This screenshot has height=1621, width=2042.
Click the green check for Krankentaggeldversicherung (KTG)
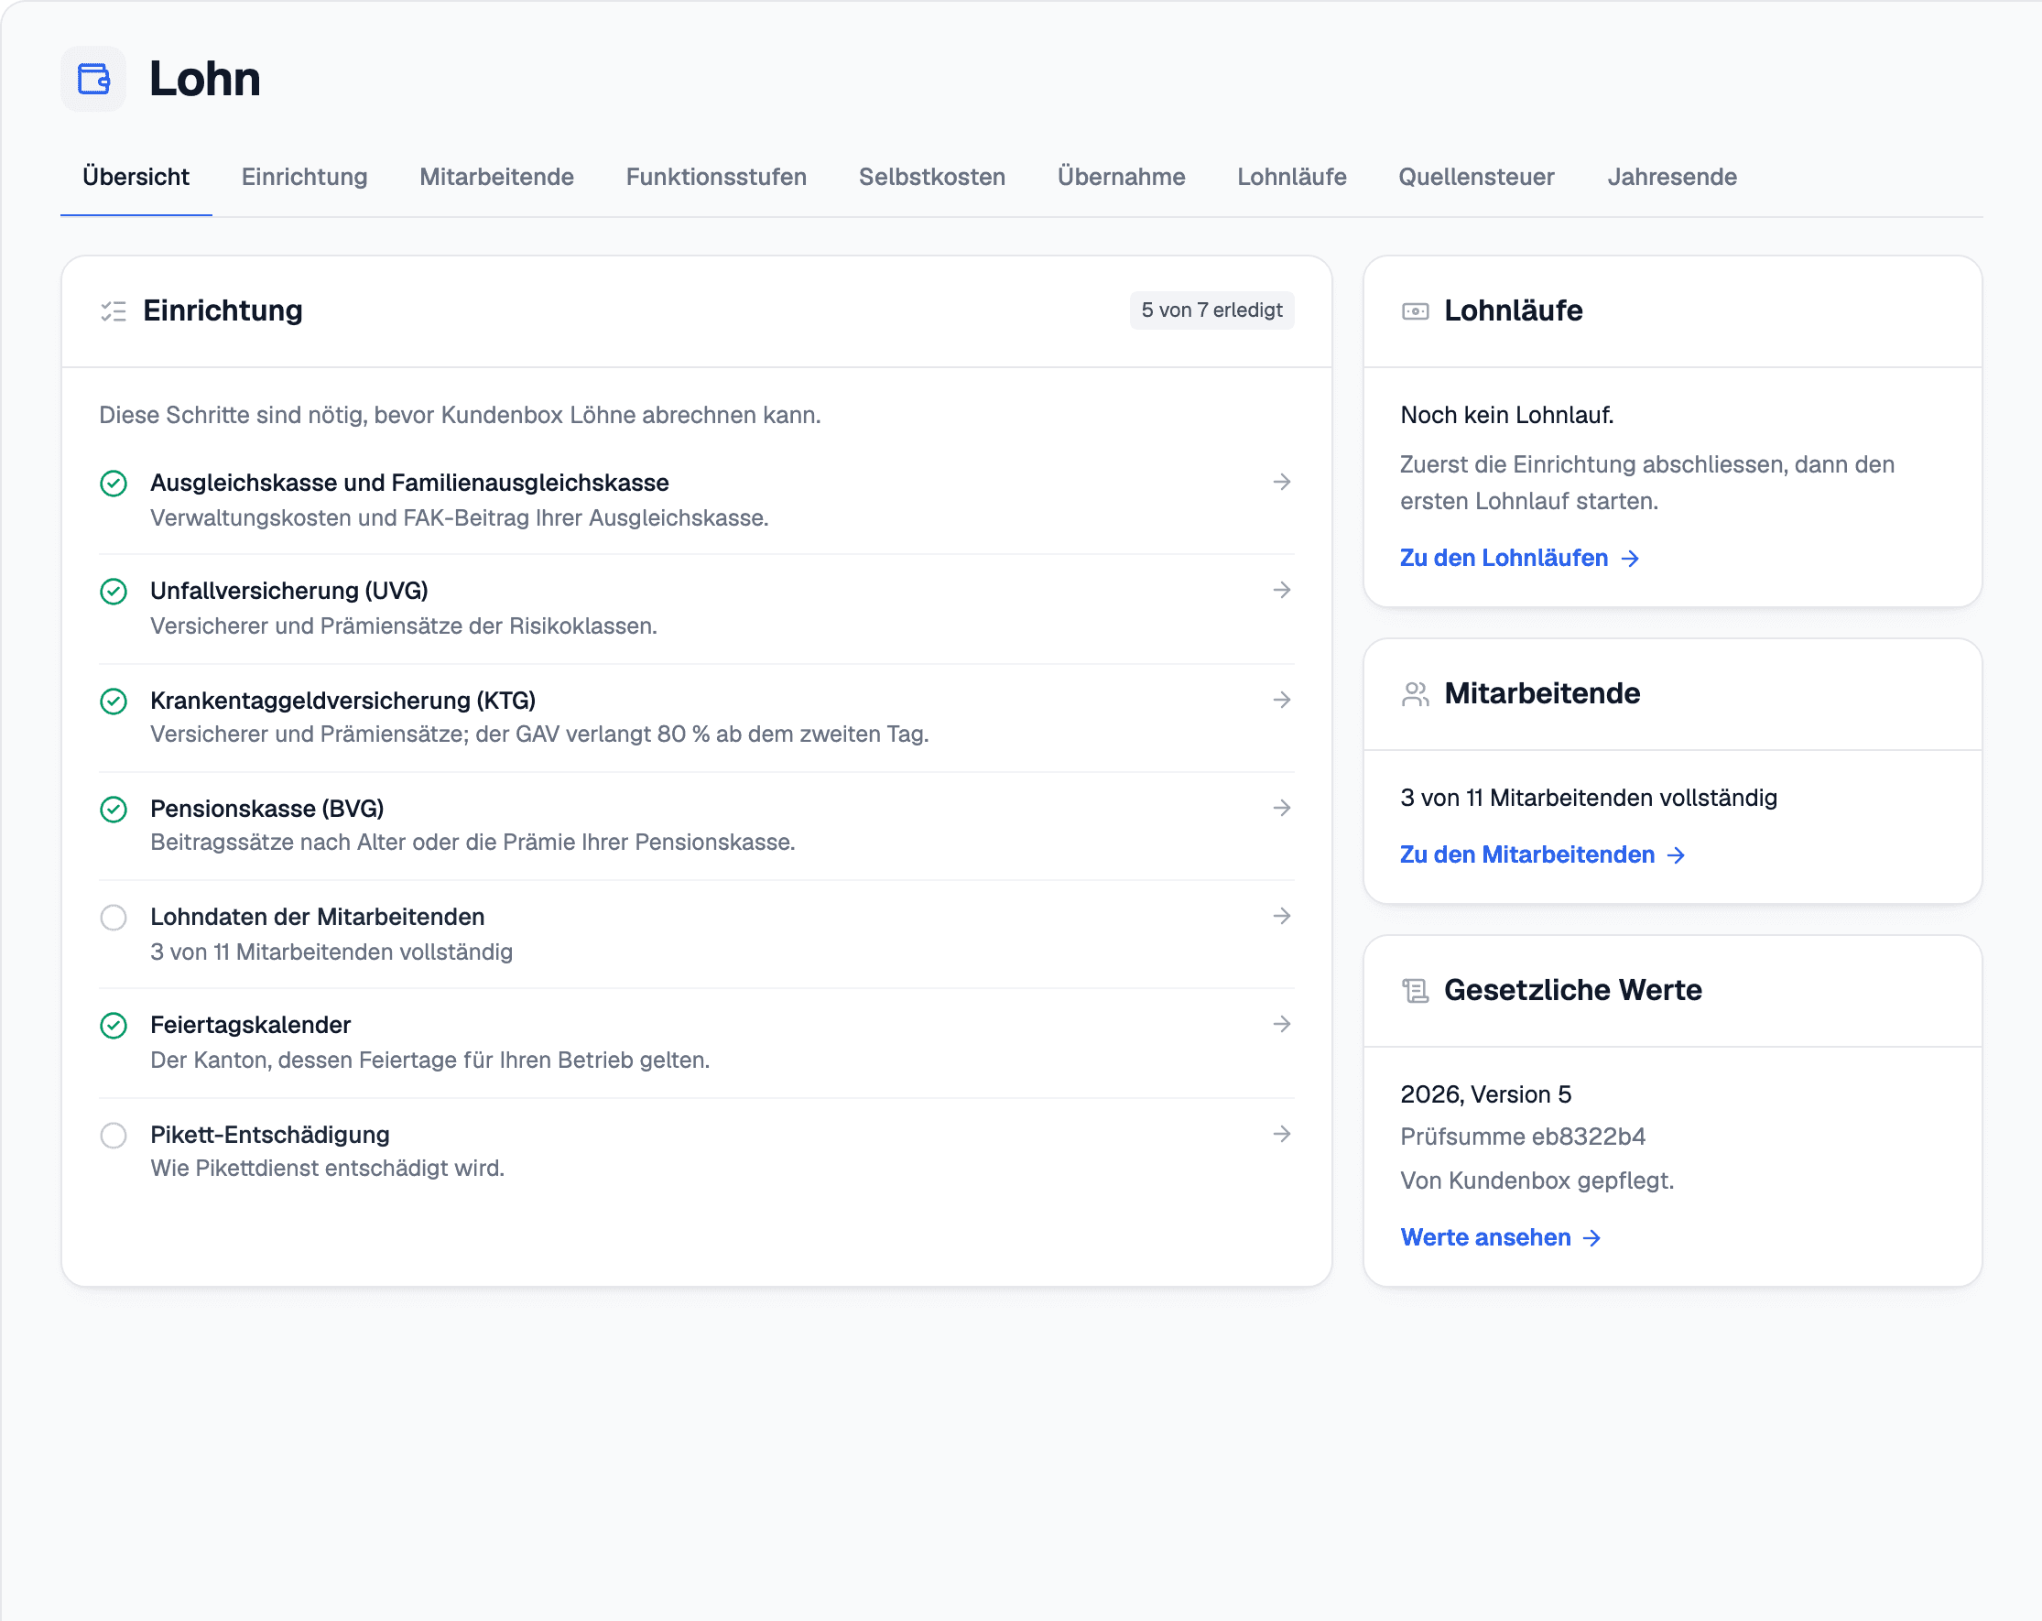click(x=114, y=702)
